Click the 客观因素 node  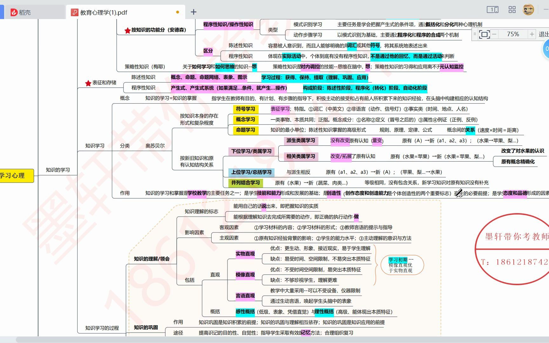pos(229,227)
